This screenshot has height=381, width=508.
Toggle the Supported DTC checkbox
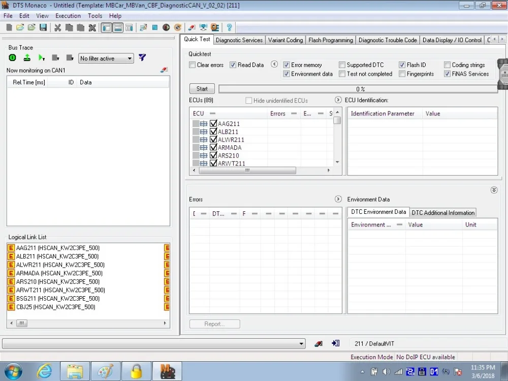pos(342,65)
